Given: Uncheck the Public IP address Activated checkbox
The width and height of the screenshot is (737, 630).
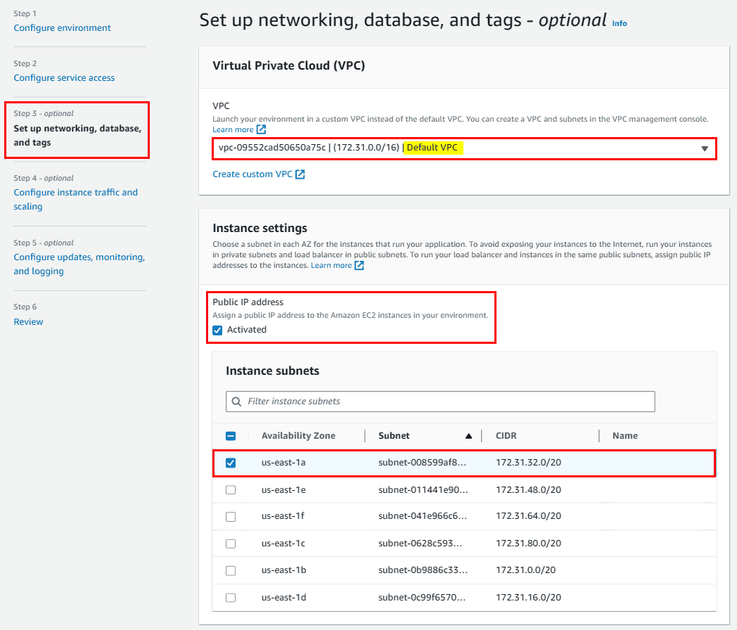Looking at the screenshot, I should (217, 330).
